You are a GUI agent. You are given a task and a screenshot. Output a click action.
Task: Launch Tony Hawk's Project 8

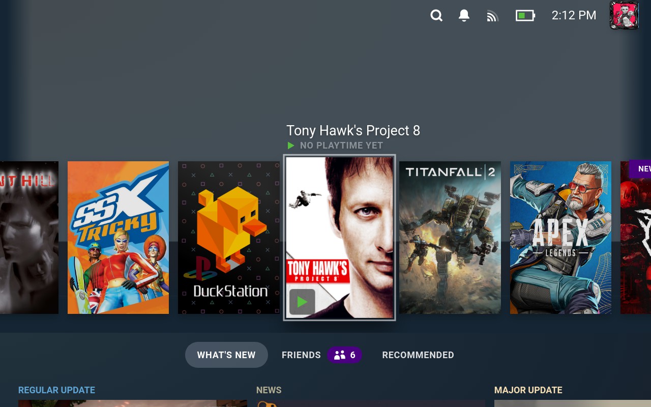(x=339, y=237)
